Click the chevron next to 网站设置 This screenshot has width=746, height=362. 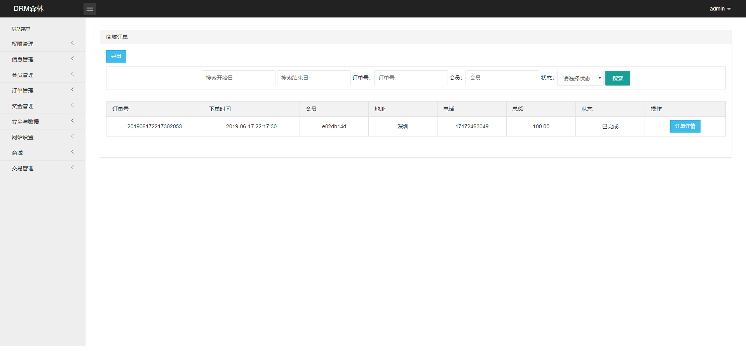(x=72, y=136)
